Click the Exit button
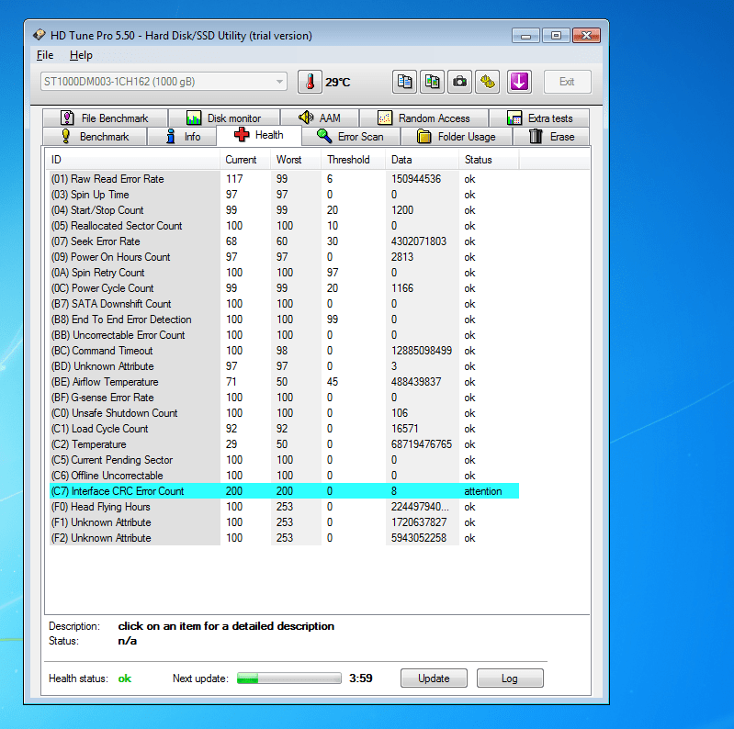The width and height of the screenshot is (734, 729). point(568,82)
